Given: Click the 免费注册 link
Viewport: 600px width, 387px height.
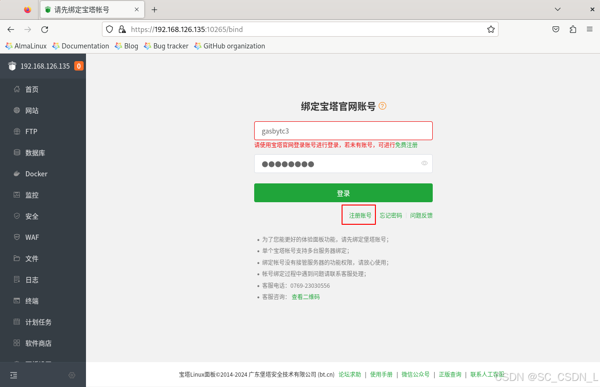Looking at the screenshot, I should [x=406, y=145].
